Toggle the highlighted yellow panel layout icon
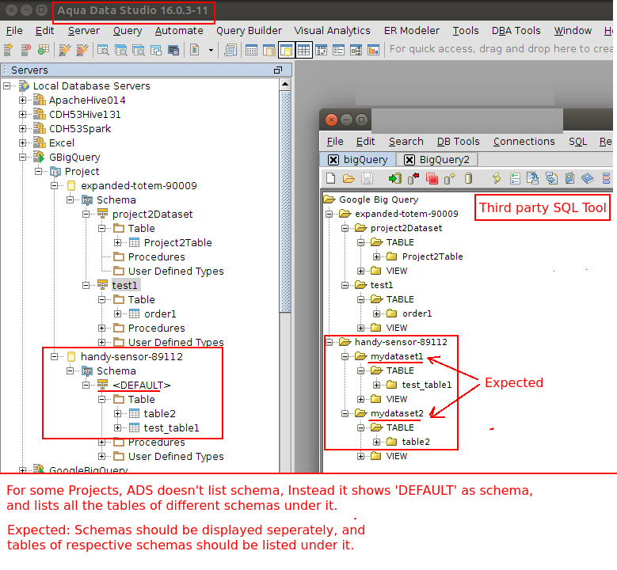Viewport: 617px width, 570px height. pyautogui.click(x=287, y=50)
